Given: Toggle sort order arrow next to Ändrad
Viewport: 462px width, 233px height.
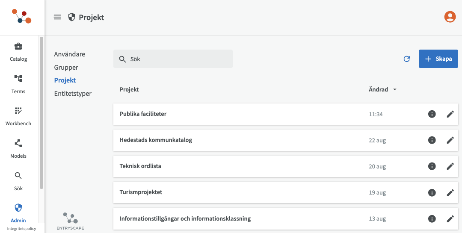Looking at the screenshot, I should [x=395, y=90].
